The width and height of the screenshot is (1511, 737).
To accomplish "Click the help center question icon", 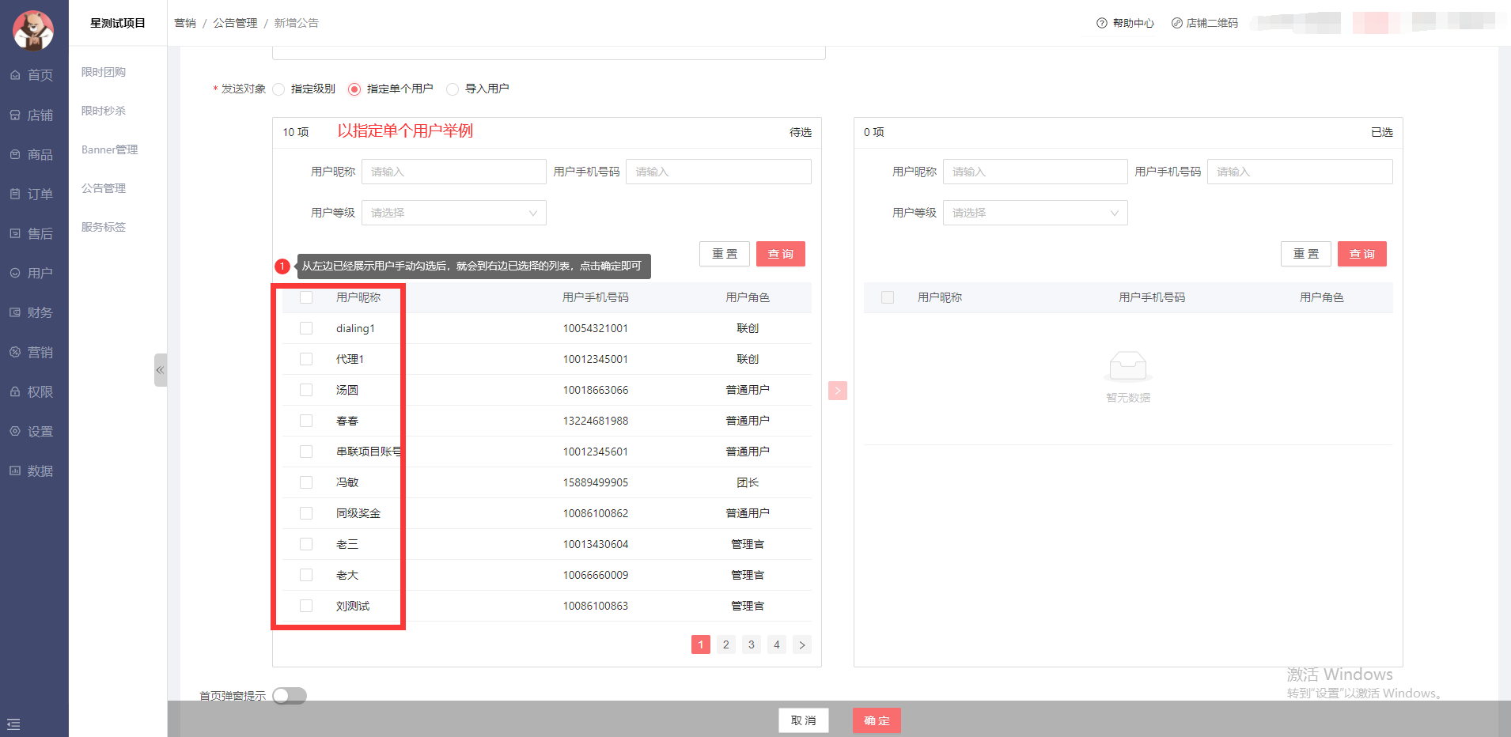I will [x=1101, y=23].
